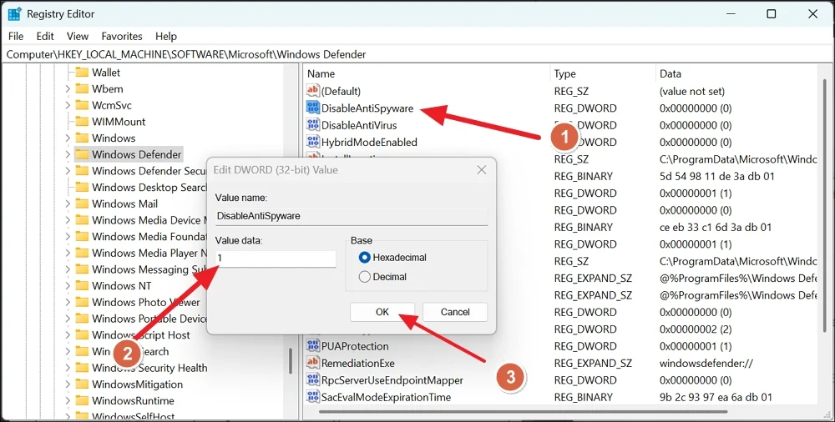Expand the Wbem tree node
This screenshot has width=835, height=422.
tap(68, 89)
